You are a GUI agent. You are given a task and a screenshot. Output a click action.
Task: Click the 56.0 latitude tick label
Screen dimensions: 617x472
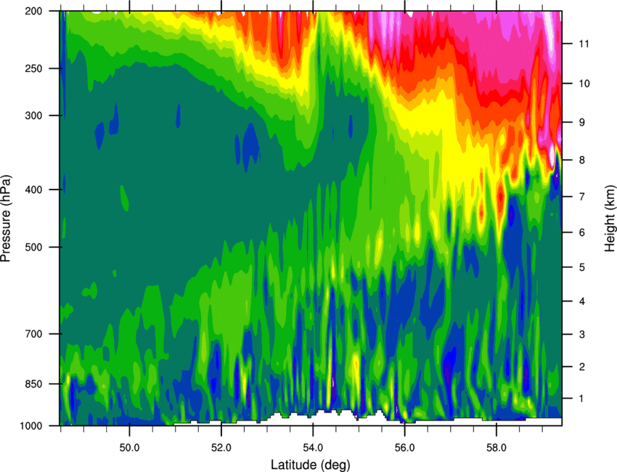coord(404,448)
